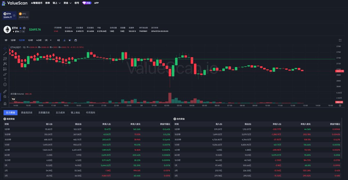This screenshot has width=348, height=180.
Task: Toggle the magnet snap mode icon
Action: (x=5, y=103)
